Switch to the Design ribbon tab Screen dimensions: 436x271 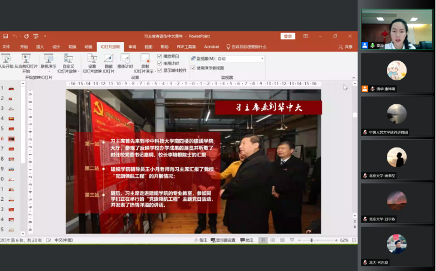click(56, 46)
